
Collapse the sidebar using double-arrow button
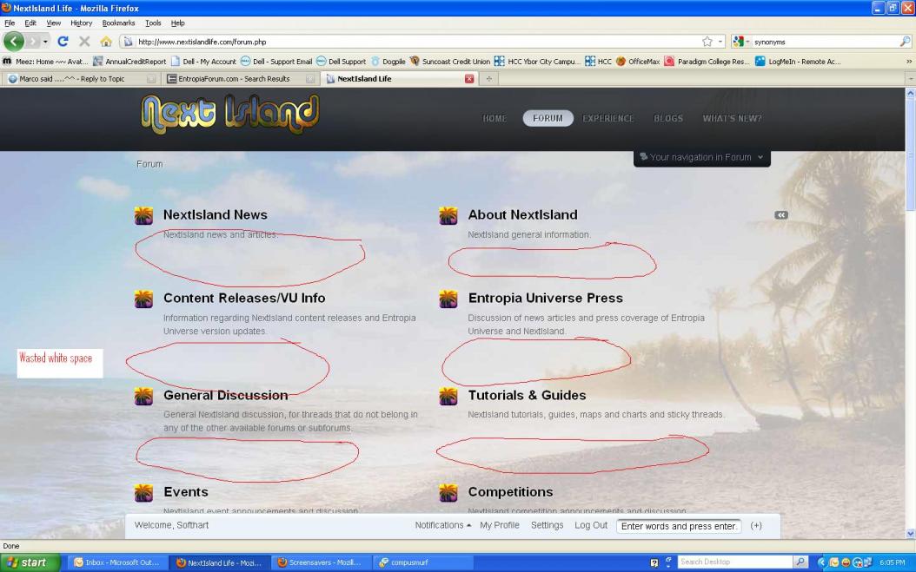pos(780,215)
